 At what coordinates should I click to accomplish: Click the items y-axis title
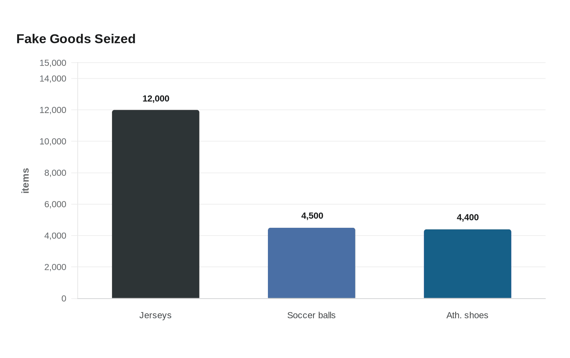pyautogui.click(x=25, y=181)
